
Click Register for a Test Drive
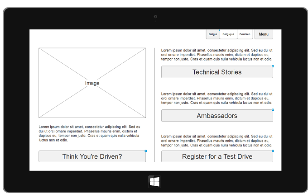coord(217,156)
